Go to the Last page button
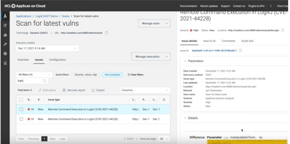This screenshot has width=290, height=144. click(x=62, y=139)
